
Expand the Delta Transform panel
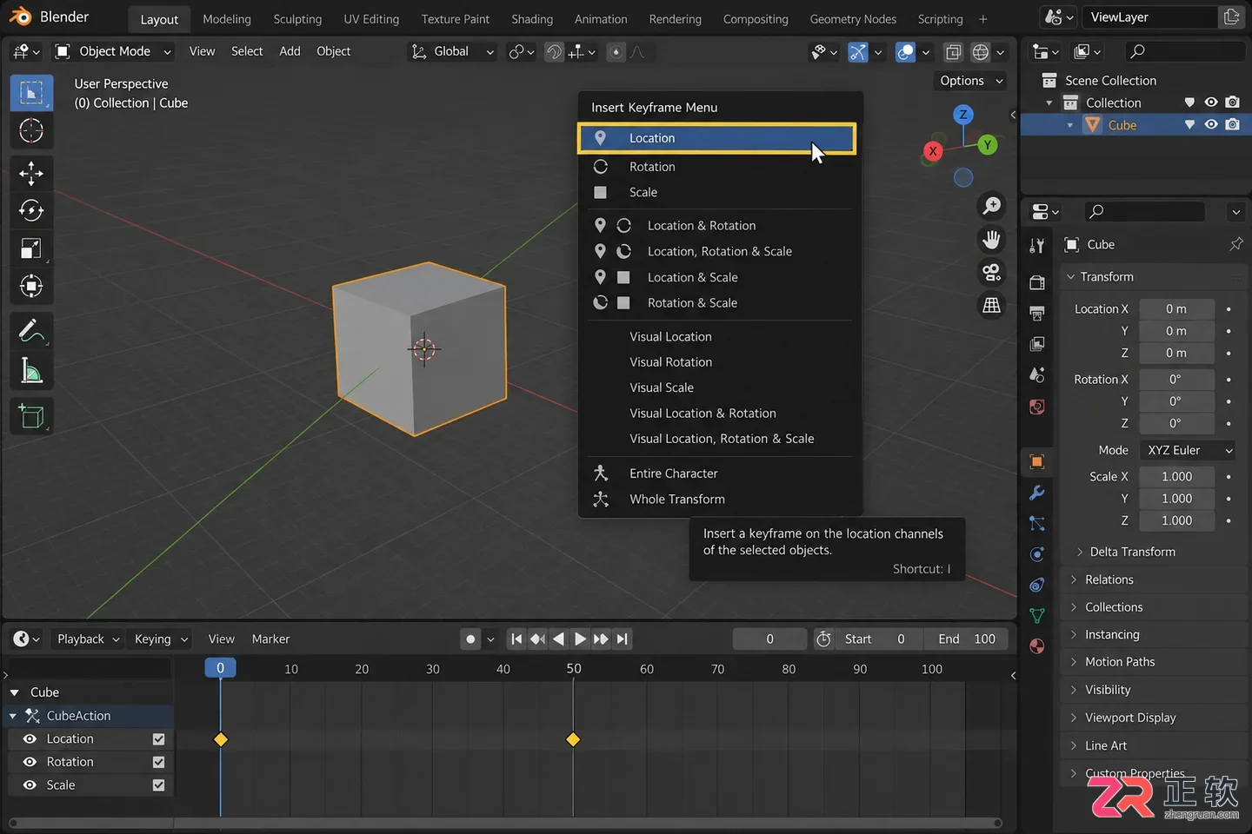[x=1132, y=552]
